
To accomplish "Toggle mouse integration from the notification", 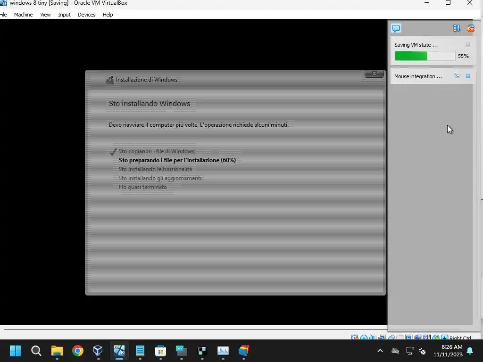I will click(x=457, y=76).
